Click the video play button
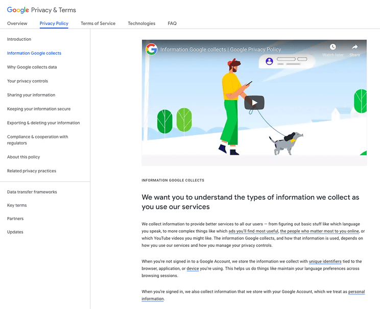 pyautogui.click(x=254, y=103)
